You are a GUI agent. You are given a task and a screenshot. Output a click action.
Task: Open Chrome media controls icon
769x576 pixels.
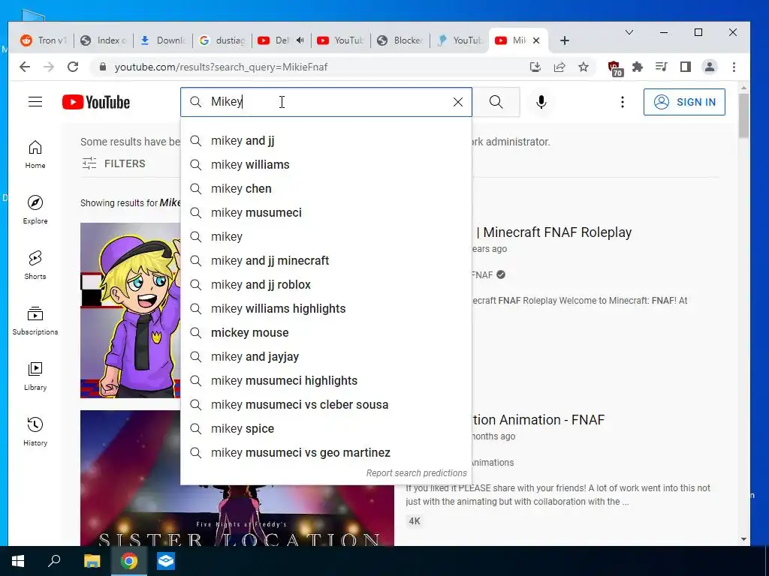(661, 67)
